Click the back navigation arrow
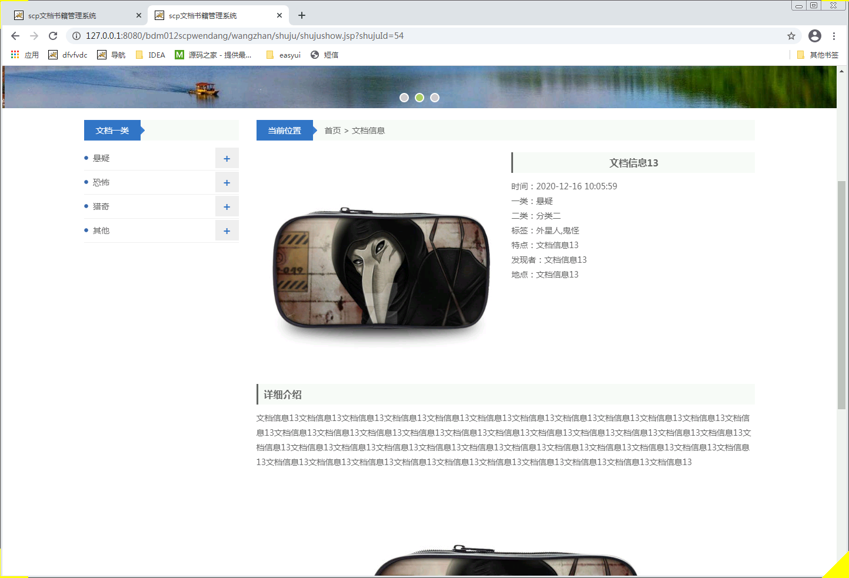Screen dimensions: 849x578 pyautogui.click(x=15, y=36)
